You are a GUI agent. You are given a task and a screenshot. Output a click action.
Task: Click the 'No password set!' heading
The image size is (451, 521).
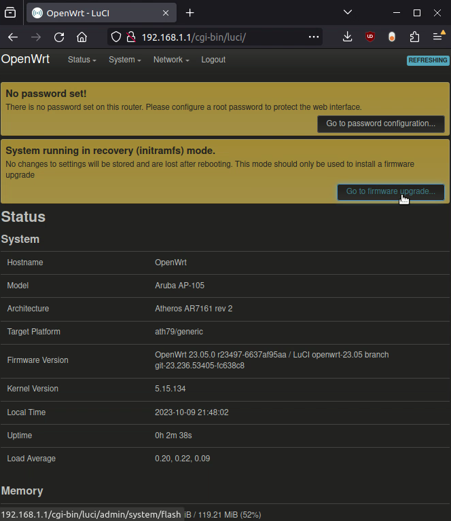46,94
